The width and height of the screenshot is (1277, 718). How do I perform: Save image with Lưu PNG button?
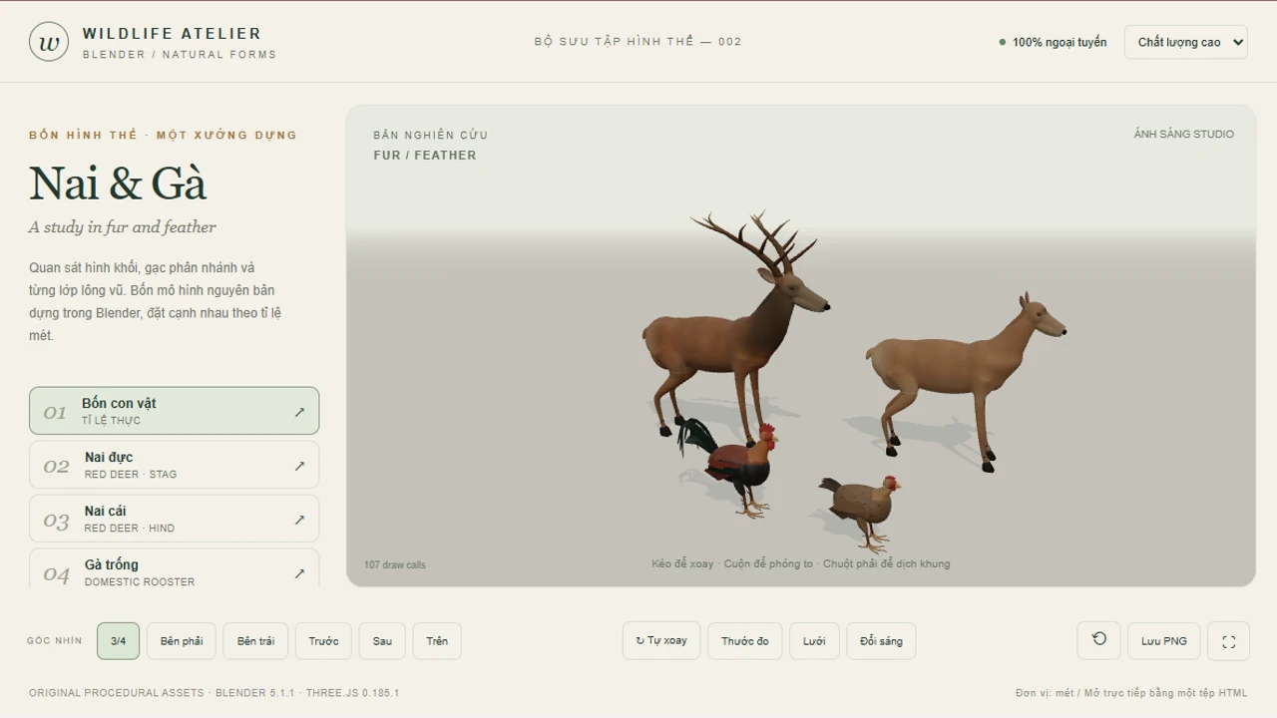1164,641
